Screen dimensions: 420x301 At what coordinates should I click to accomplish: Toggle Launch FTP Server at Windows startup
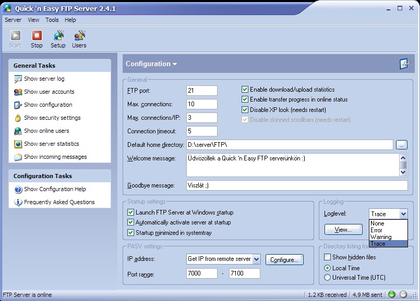pos(131,212)
